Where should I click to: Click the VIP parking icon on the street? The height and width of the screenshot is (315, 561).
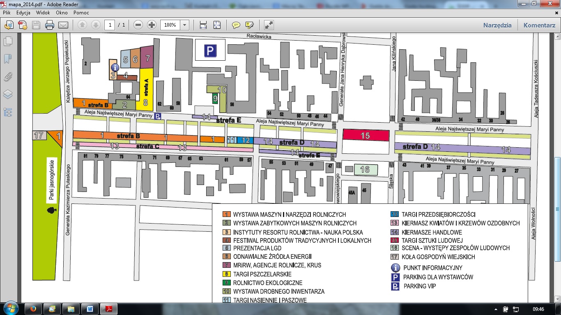tap(157, 116)
